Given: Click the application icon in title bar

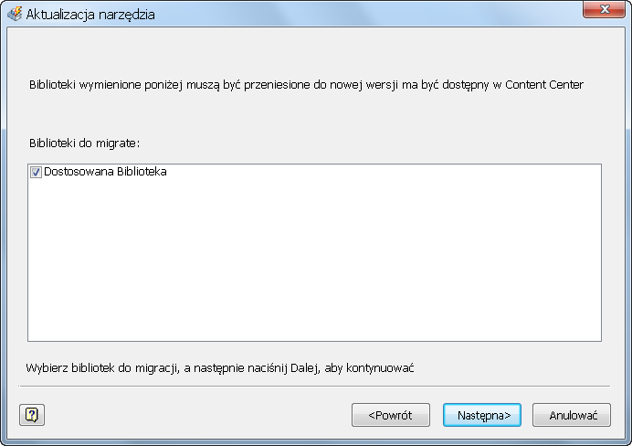Looking at the screenshot, I should click(15, 14).
